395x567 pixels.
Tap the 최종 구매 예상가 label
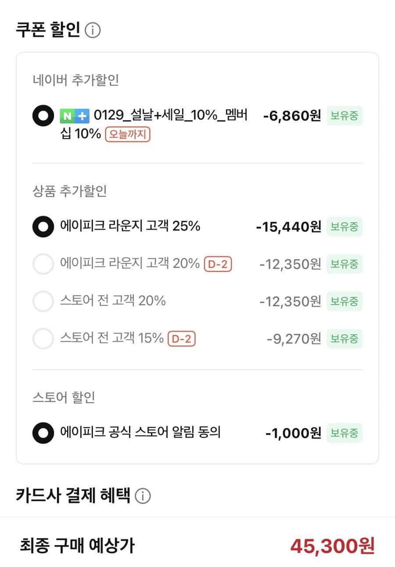(x=77, y=546)
